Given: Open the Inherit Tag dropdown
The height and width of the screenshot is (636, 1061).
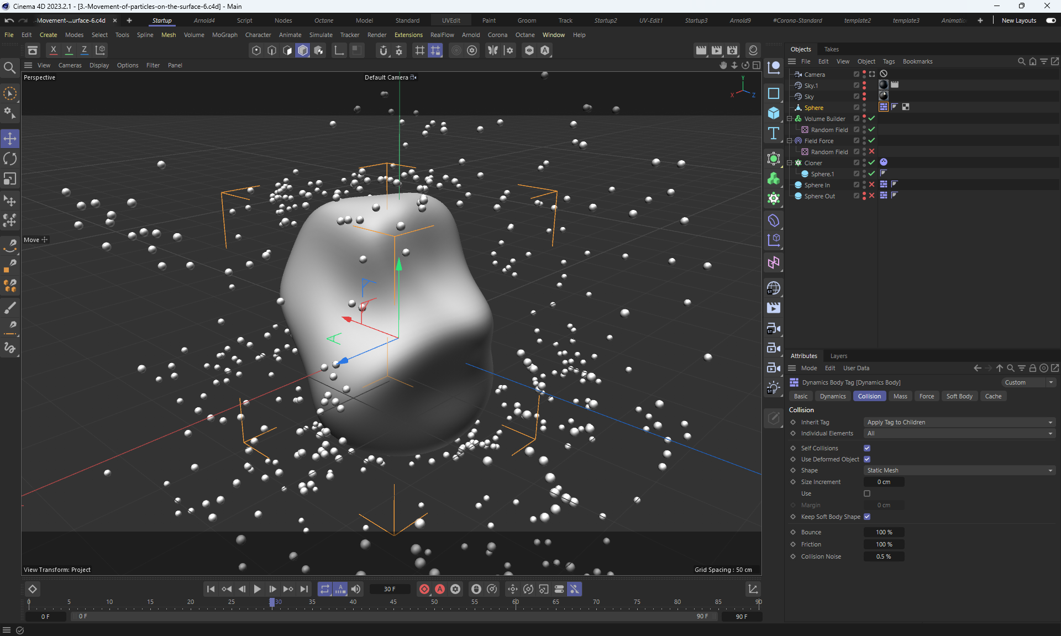Looking at the screenshot, I should pyautogui.click(x=959, y=422).
